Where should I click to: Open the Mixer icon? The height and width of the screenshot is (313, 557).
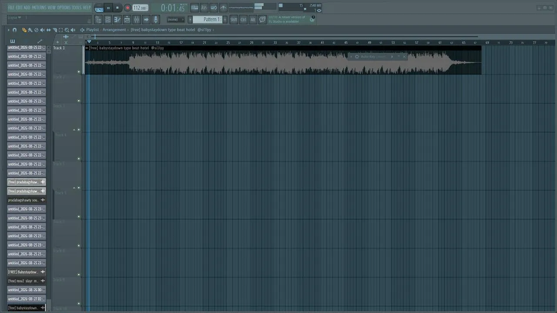click(137, 20)
